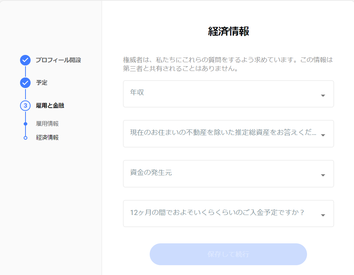This screenshot has height=275, width=354.
Task: Click the step marker dot on the progress line
Action: pos(25,124)
